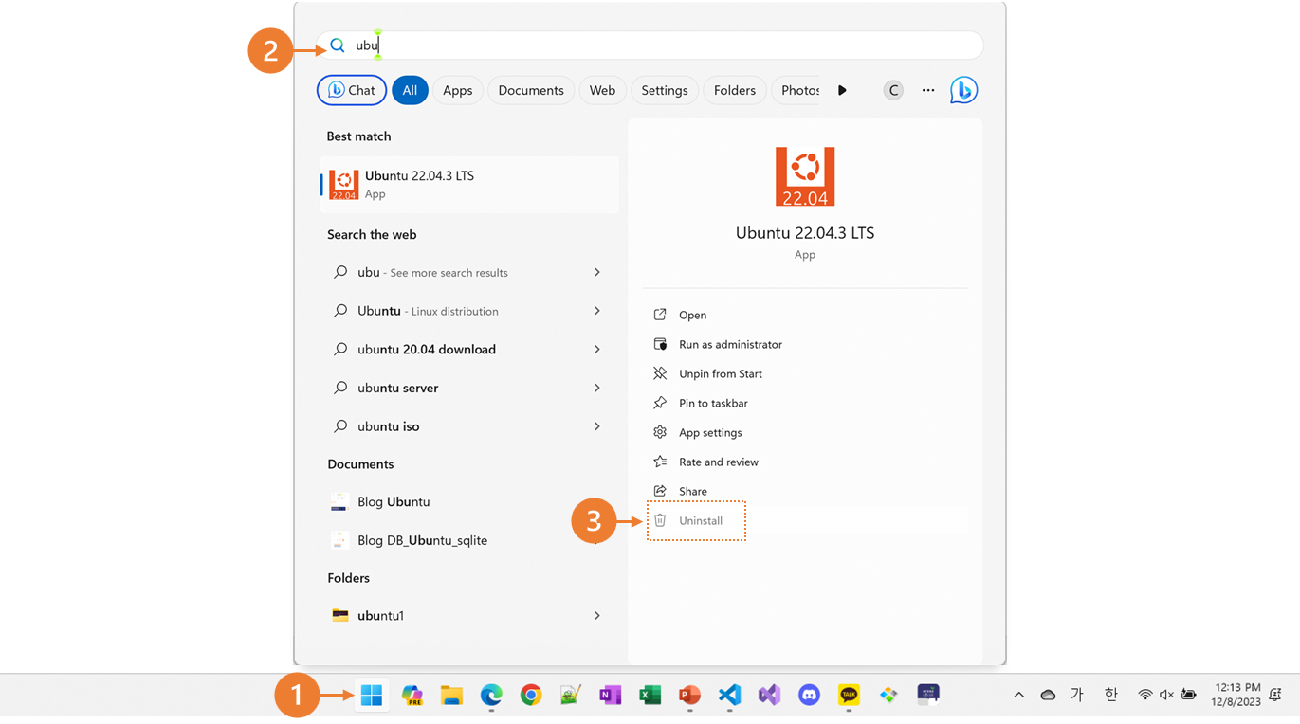
Task: Toggle the 한 Hangul input indicator
Action: click(x=1111, y=695)
